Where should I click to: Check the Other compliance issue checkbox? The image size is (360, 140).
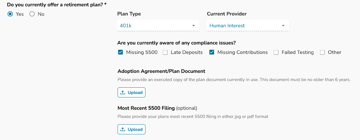click(322, 53)
